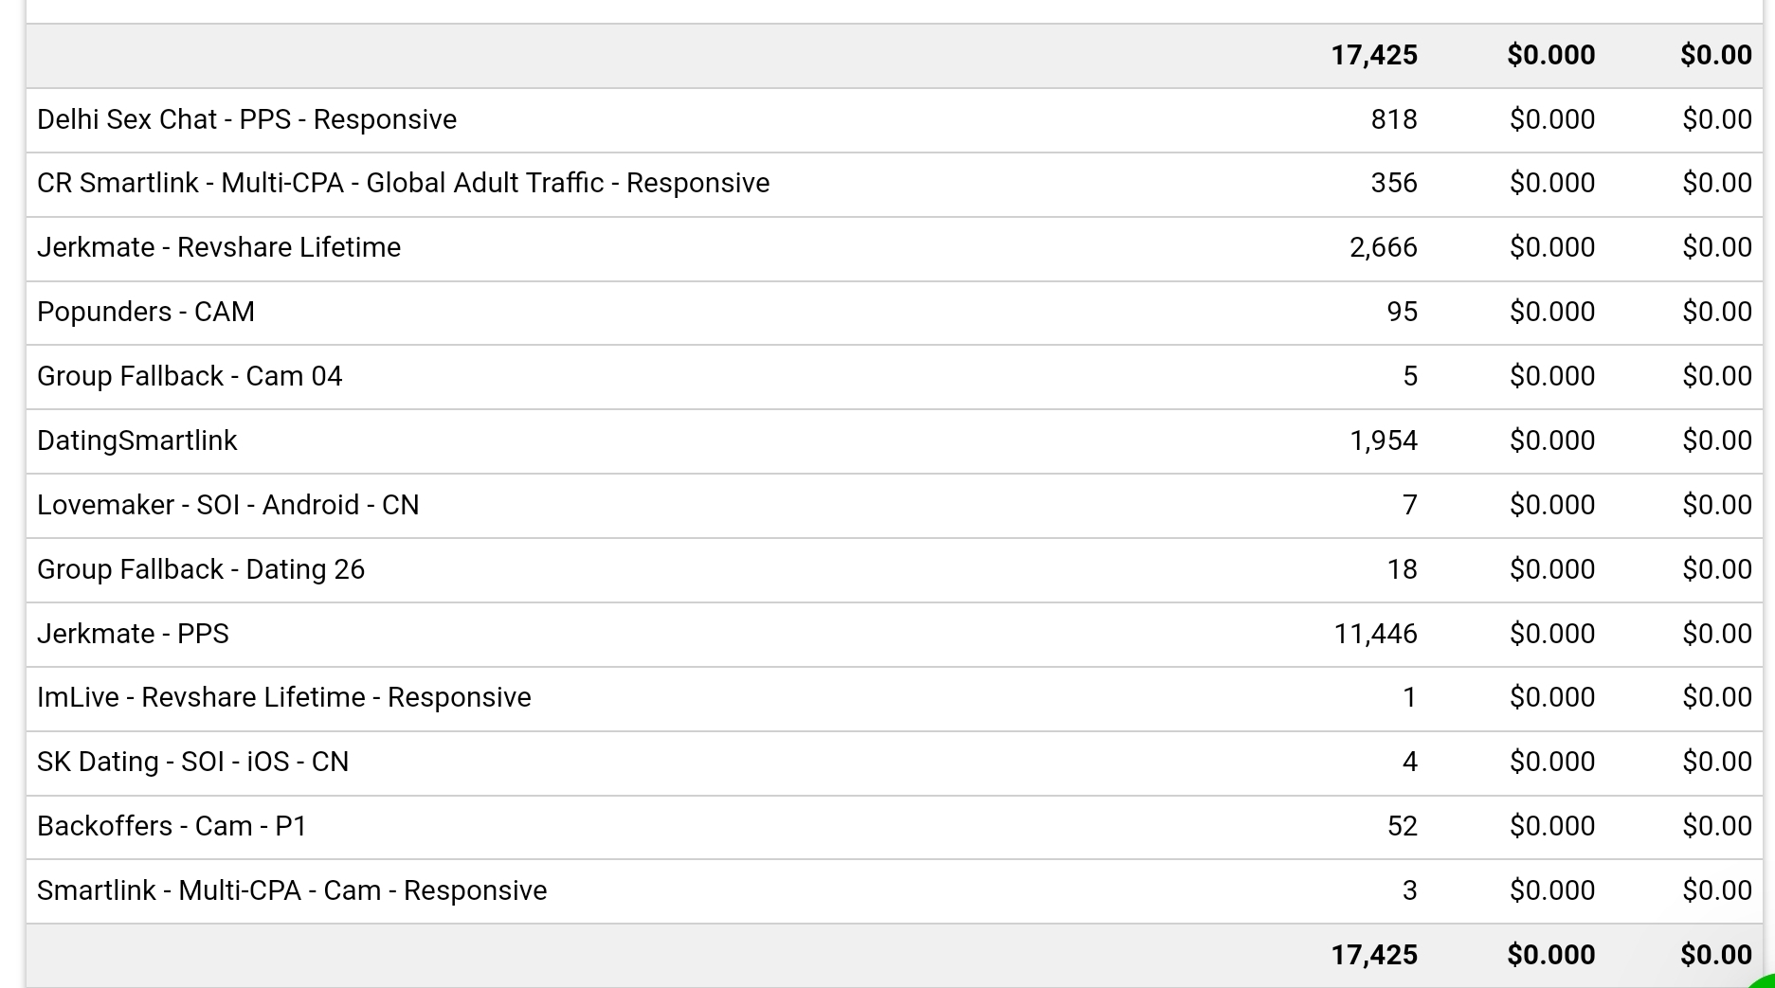Image resolution: width=1775 pixels, height=988 pixels.
Task: Click the green floating button at bottom corner
Action: [1764, 980]
